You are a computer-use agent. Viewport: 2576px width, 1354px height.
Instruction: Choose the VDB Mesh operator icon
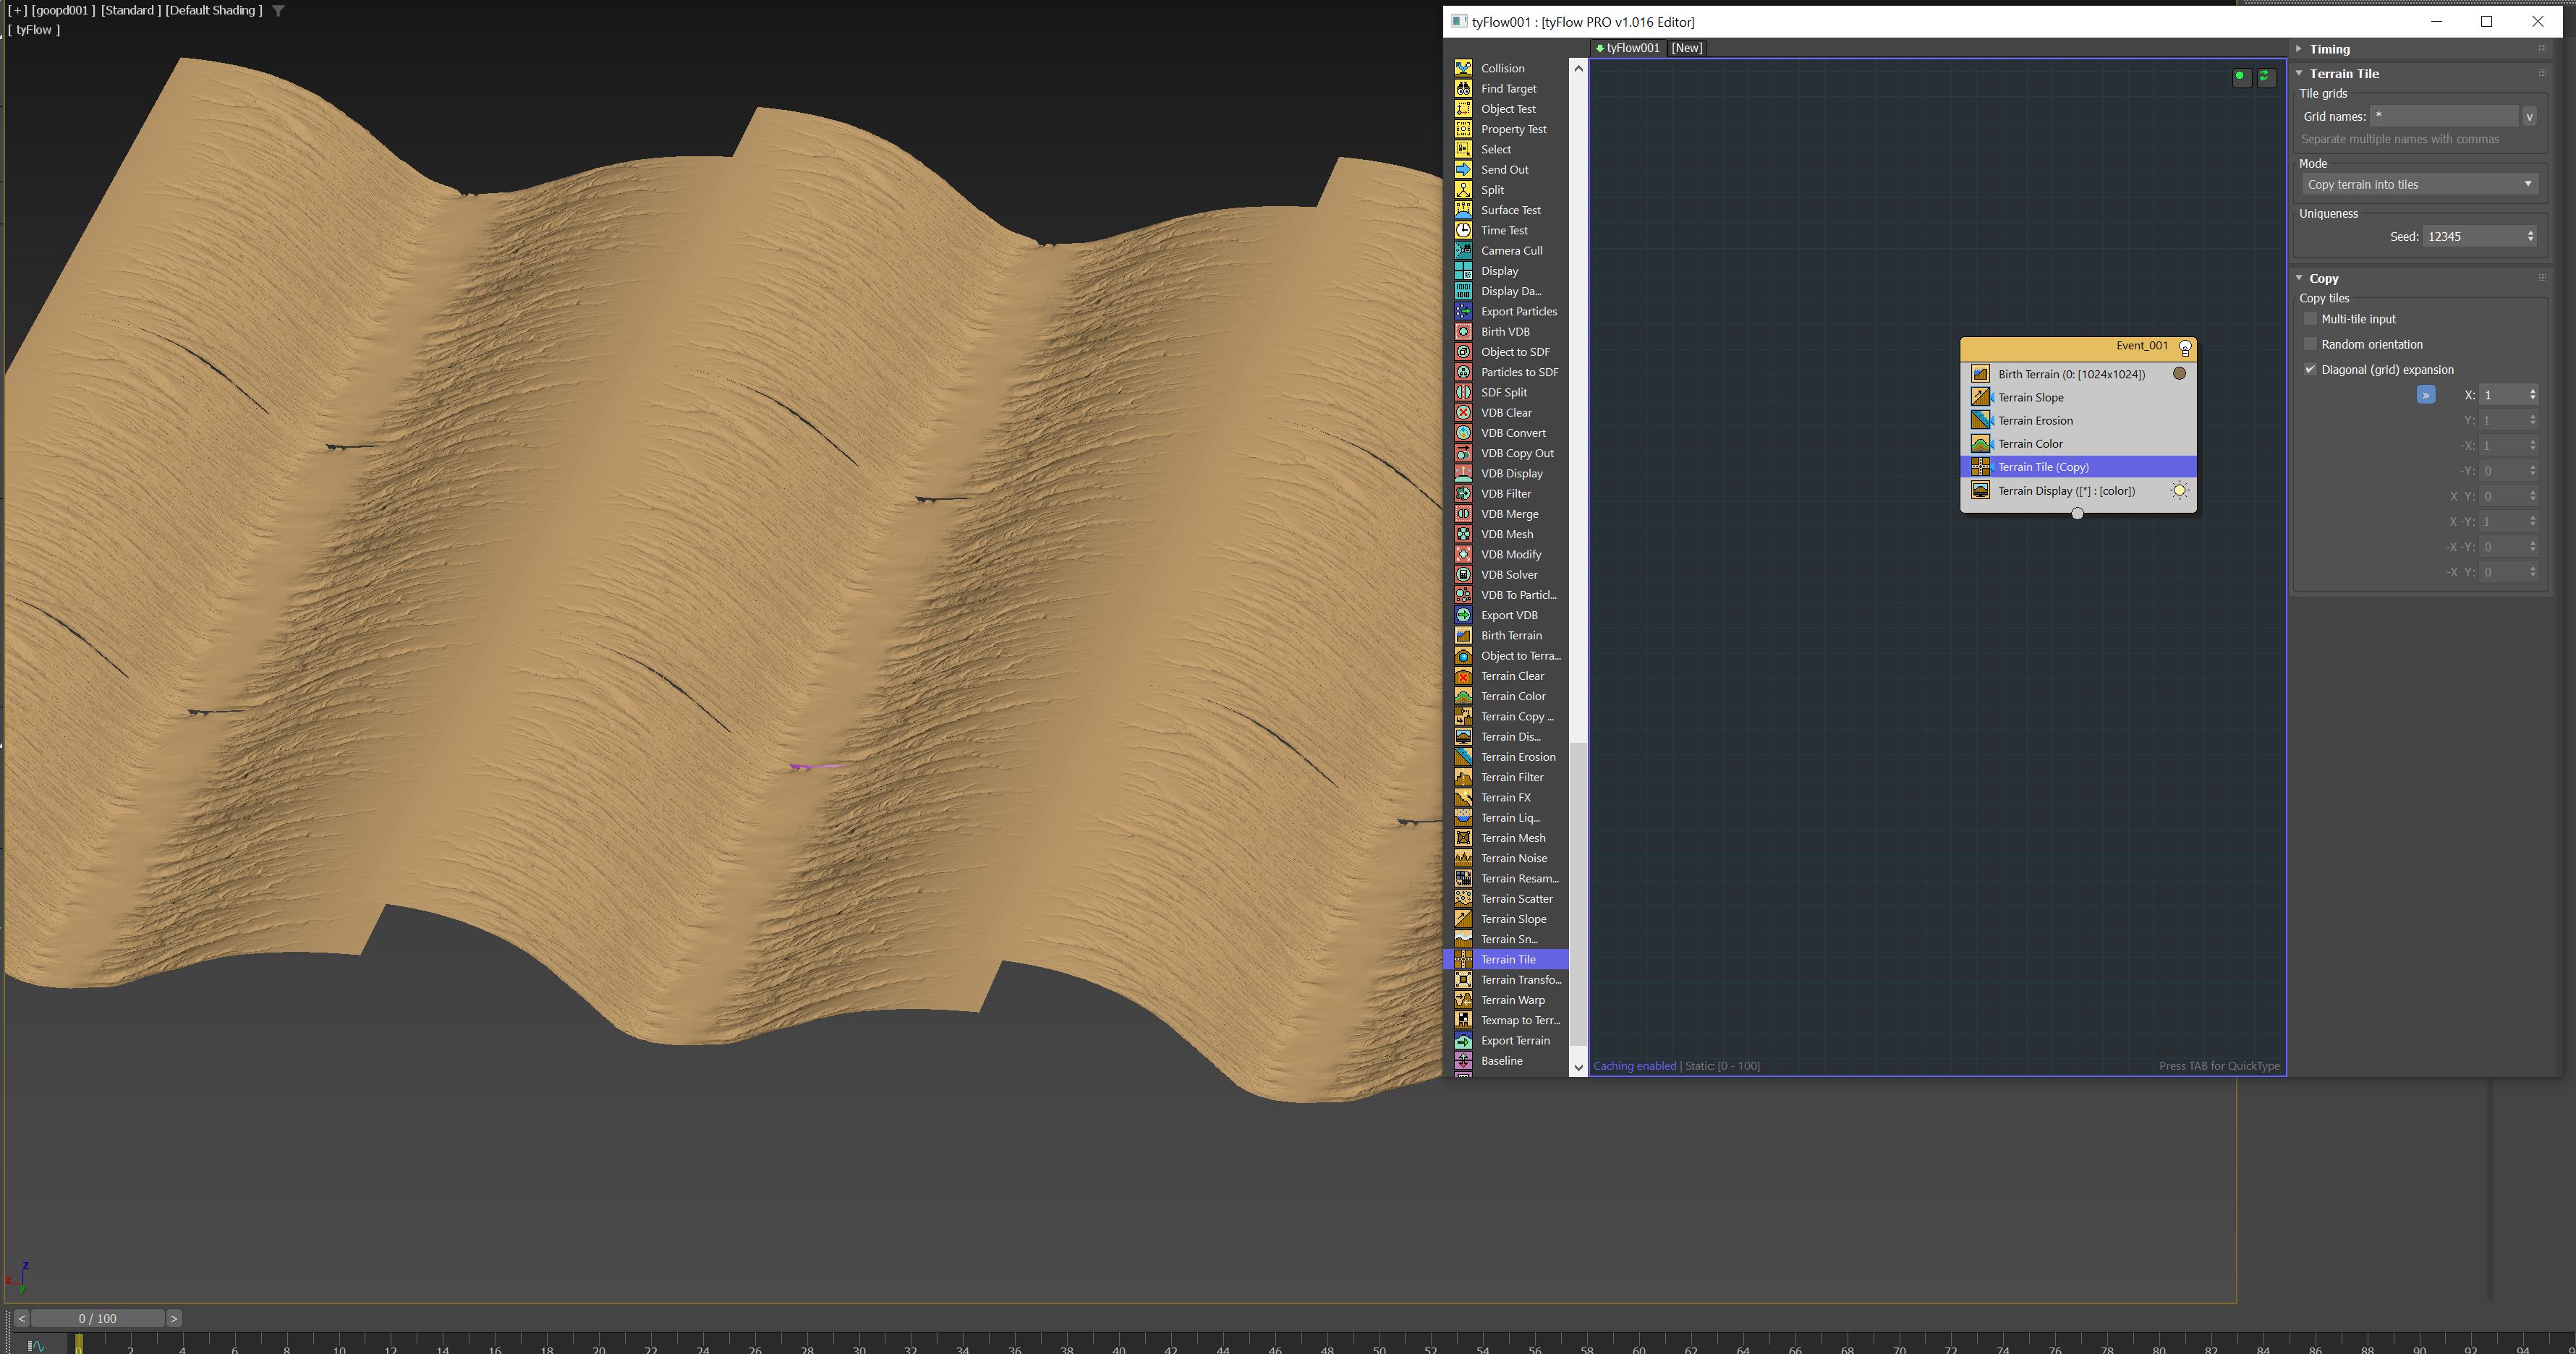tap(1463, 534)
